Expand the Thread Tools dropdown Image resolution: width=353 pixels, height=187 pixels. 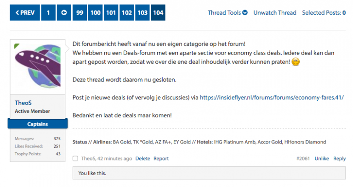click(x=228, y=13)
